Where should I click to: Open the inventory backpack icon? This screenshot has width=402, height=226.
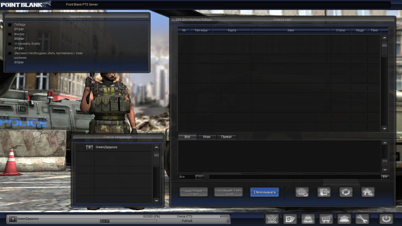308,219
